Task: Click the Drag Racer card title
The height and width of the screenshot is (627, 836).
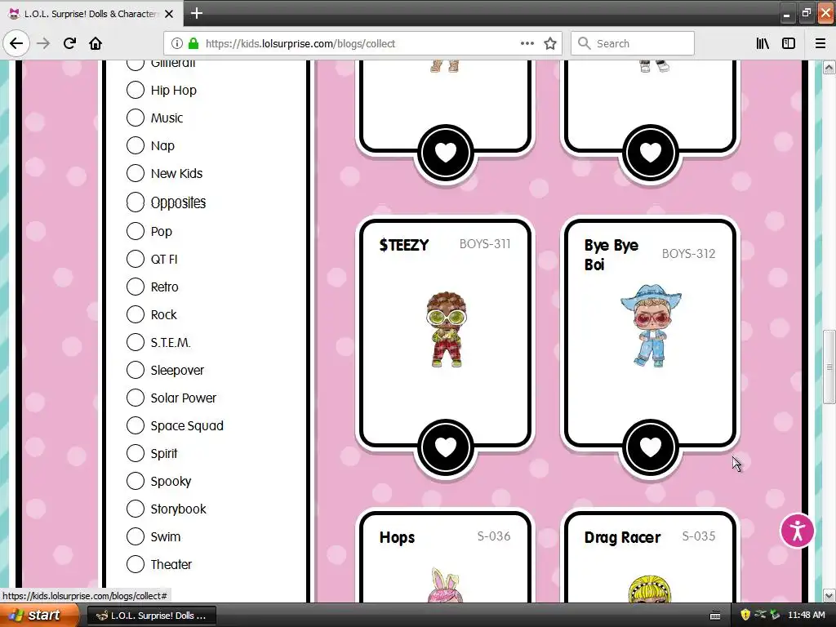Action: [622, 537]
